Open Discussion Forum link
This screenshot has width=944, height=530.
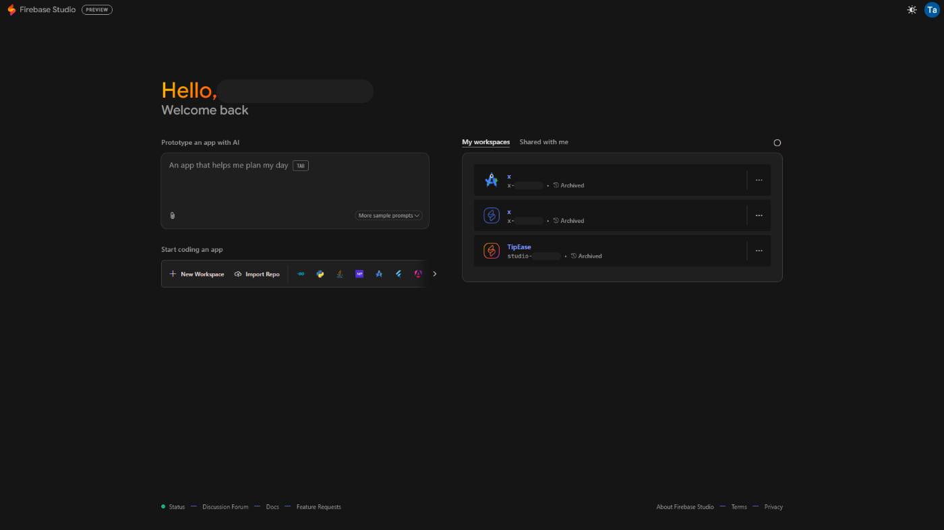(x=225, y=507)
